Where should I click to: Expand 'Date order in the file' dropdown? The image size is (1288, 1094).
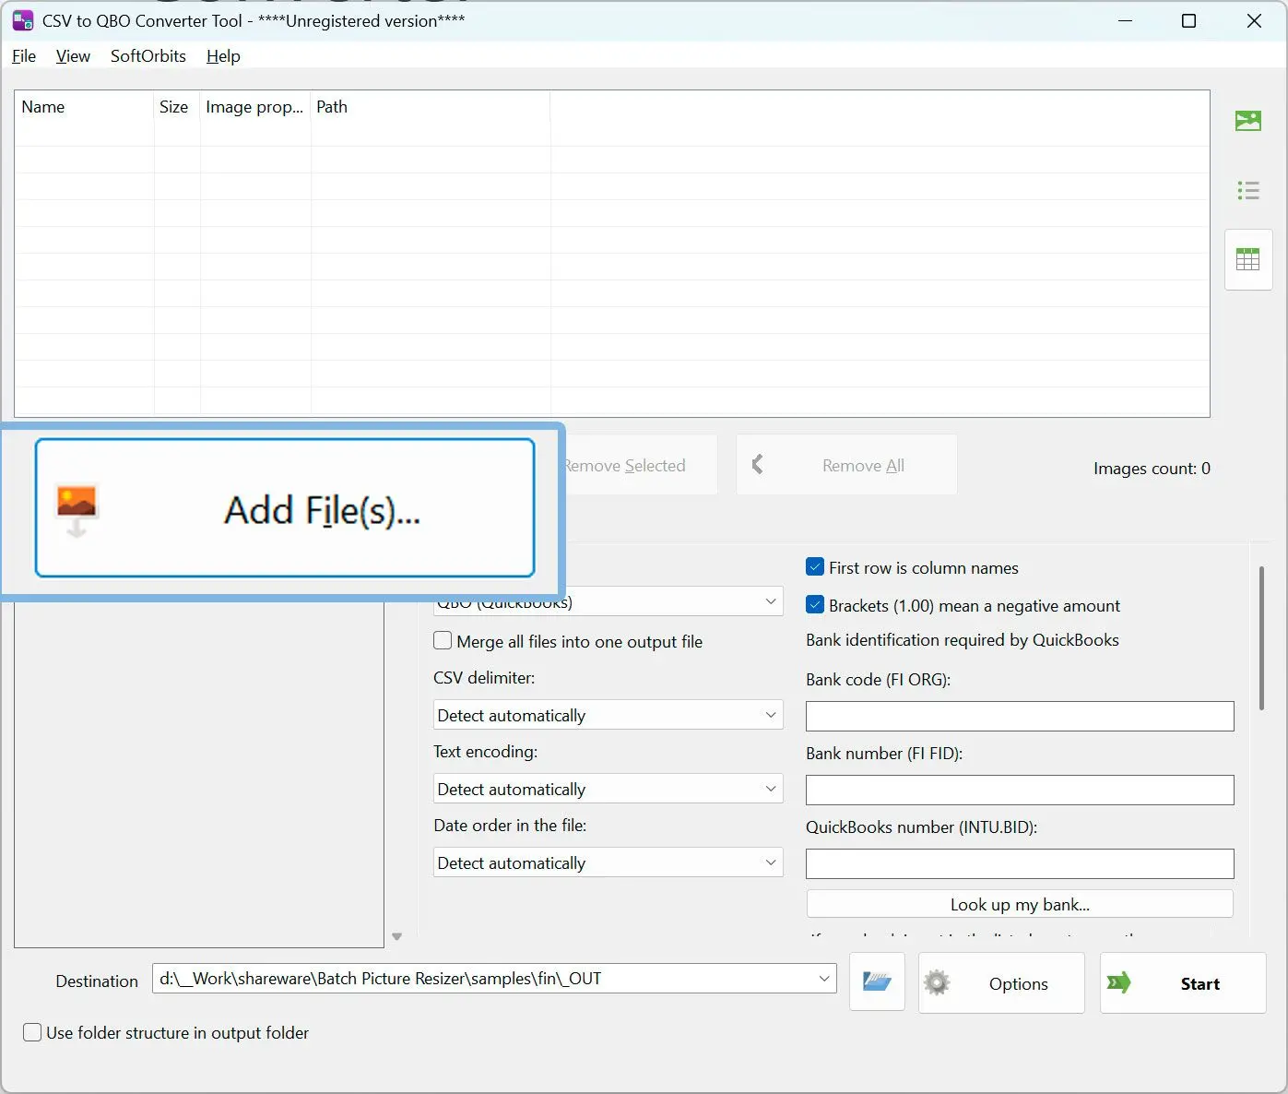point(609,862)
